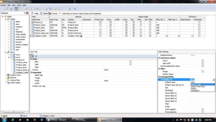Switch to the Recording taskbar button
The height and width of the screenshot is (122, 216).
click(x=84, y=120)
